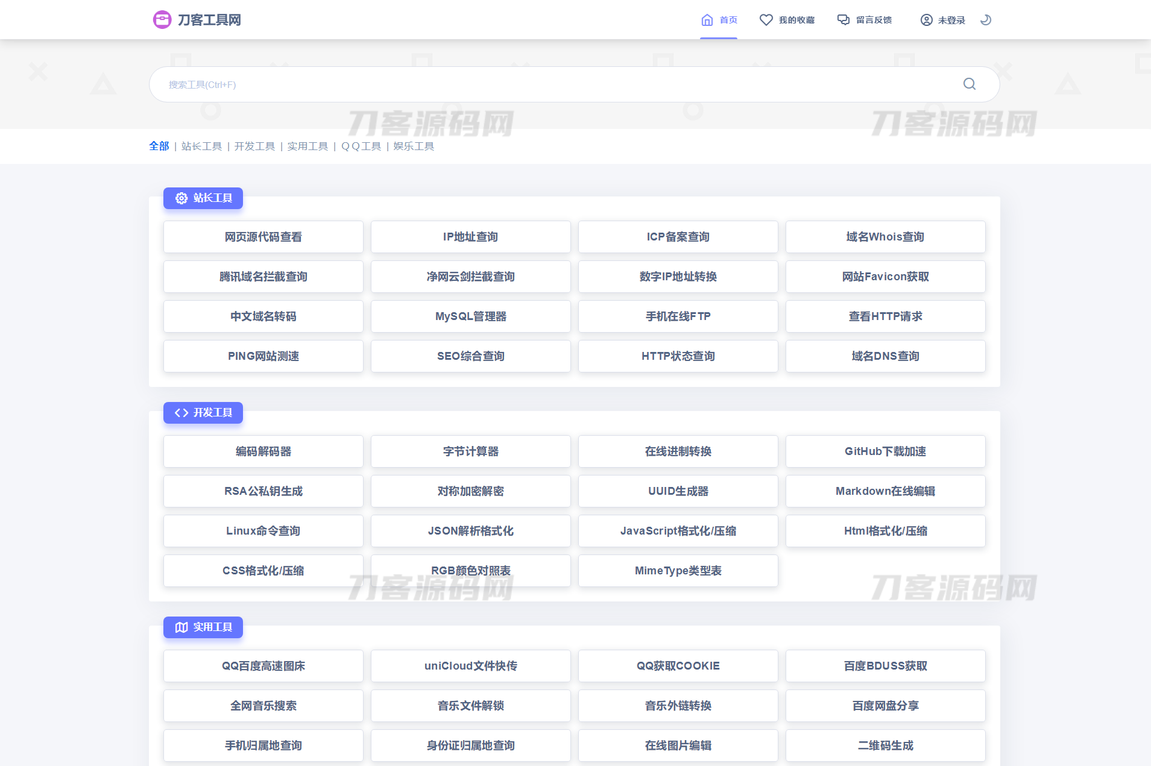
Task: Click the 未登录 user account icon
Action: (x=926, y=19)
